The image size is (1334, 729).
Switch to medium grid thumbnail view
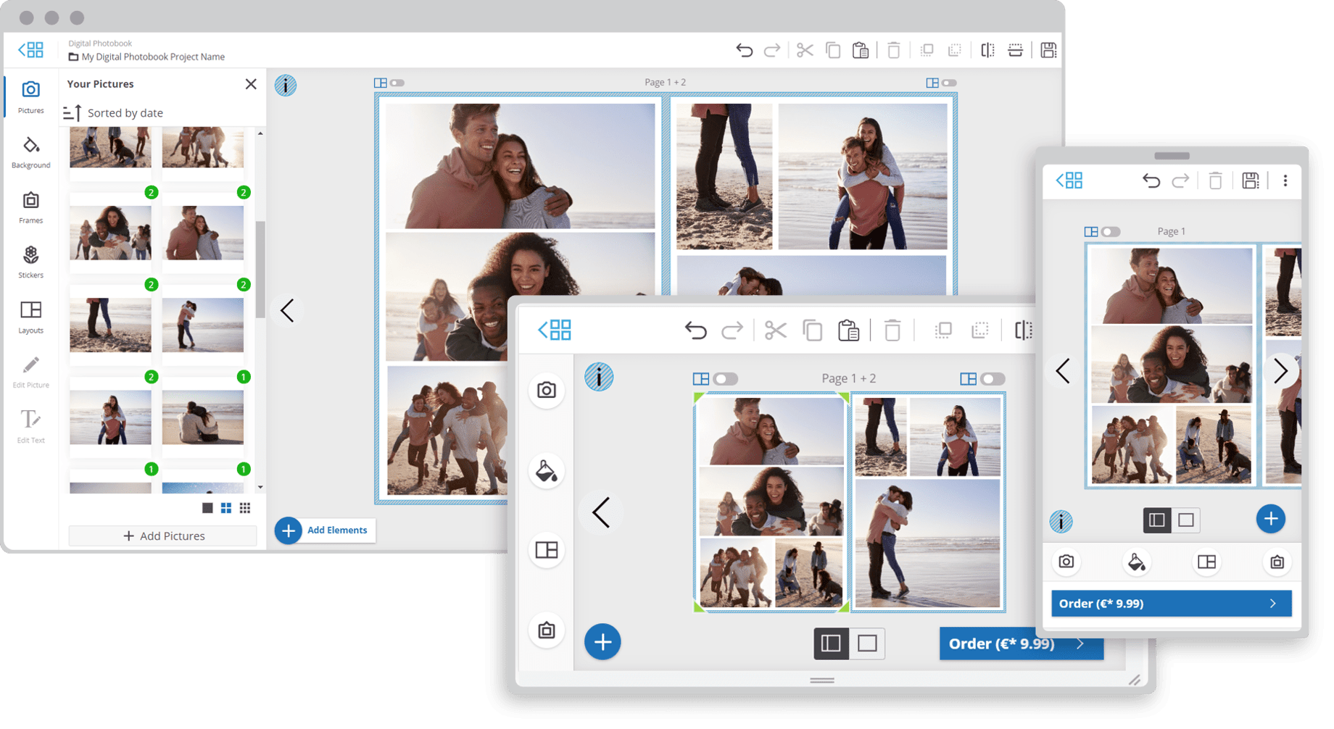pyautogui.click(x=226, y=508)
